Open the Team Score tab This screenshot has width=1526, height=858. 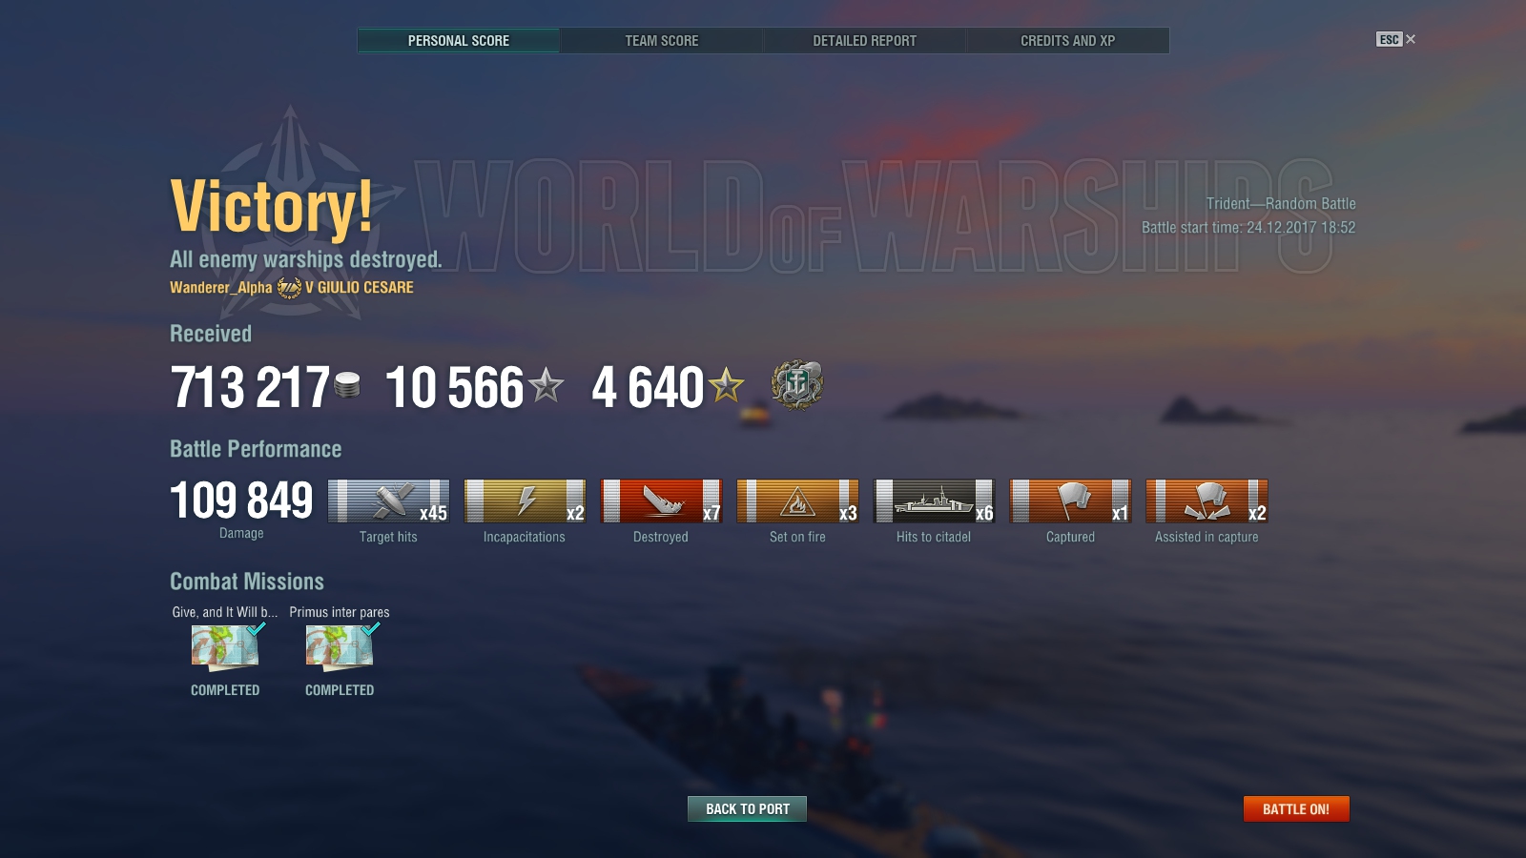(x=662, y=41)
